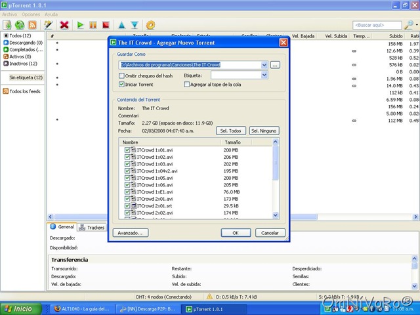Switch to Descarga P2P taskbar window
This screenshot has height=315, width=420.
pyautogui.click(x=148, y=309)
